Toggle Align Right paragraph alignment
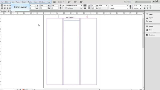Viewport: 160px width, 90px height. coord(7,5)
